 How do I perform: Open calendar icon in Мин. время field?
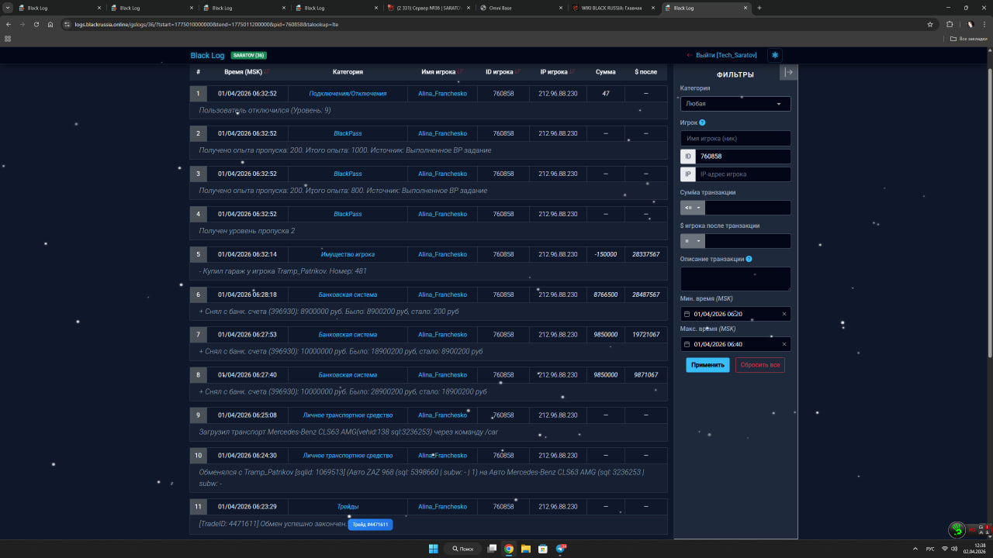687,314
